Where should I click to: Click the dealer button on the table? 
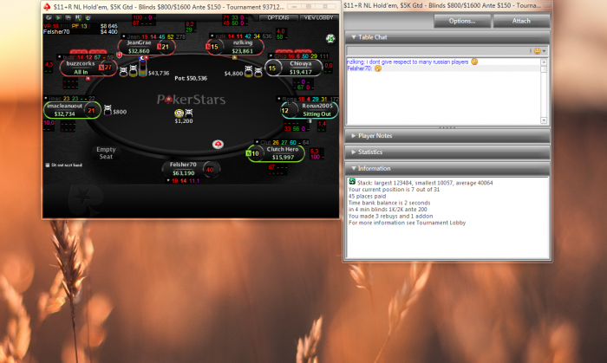[x=218, y=144]
